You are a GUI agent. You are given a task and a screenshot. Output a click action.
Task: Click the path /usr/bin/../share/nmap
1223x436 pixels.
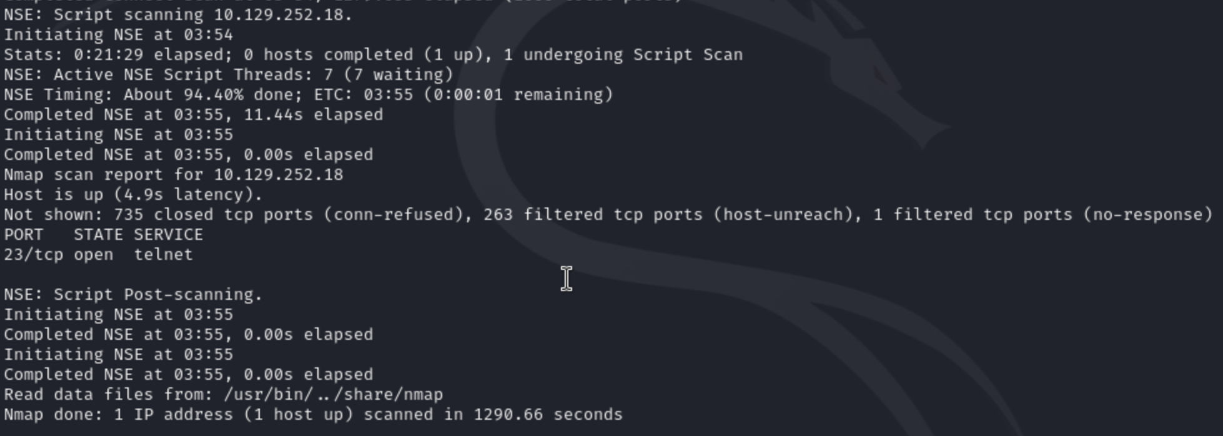(x=334, y=394)
